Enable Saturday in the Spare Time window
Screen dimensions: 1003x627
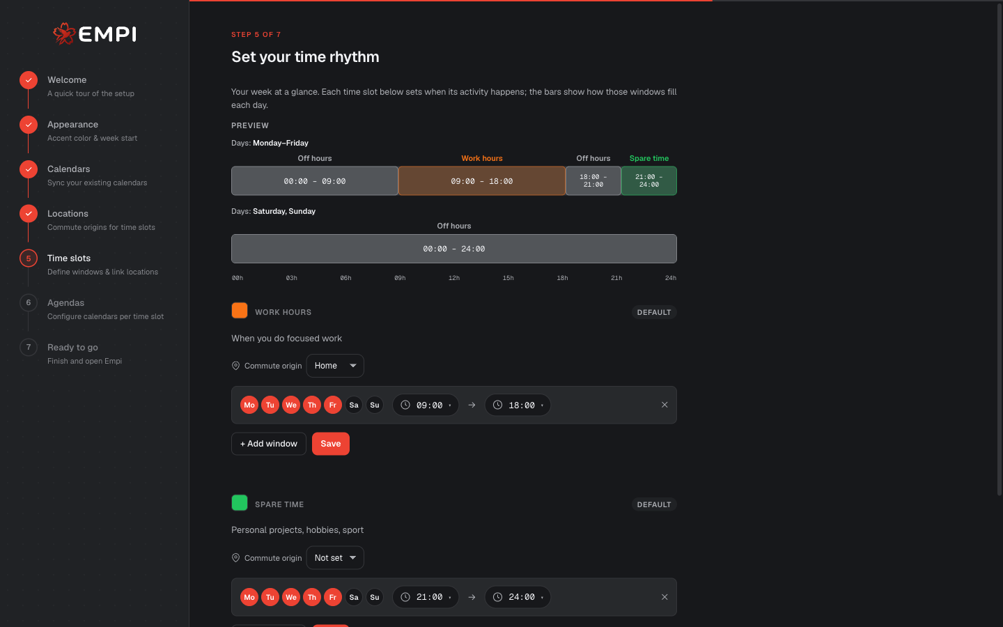(x=354, y=597)
